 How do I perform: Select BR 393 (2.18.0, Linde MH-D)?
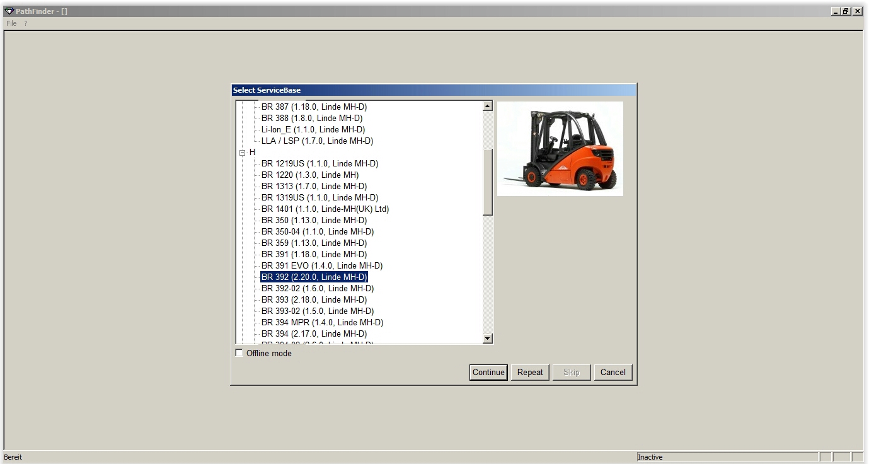[314, 300]
